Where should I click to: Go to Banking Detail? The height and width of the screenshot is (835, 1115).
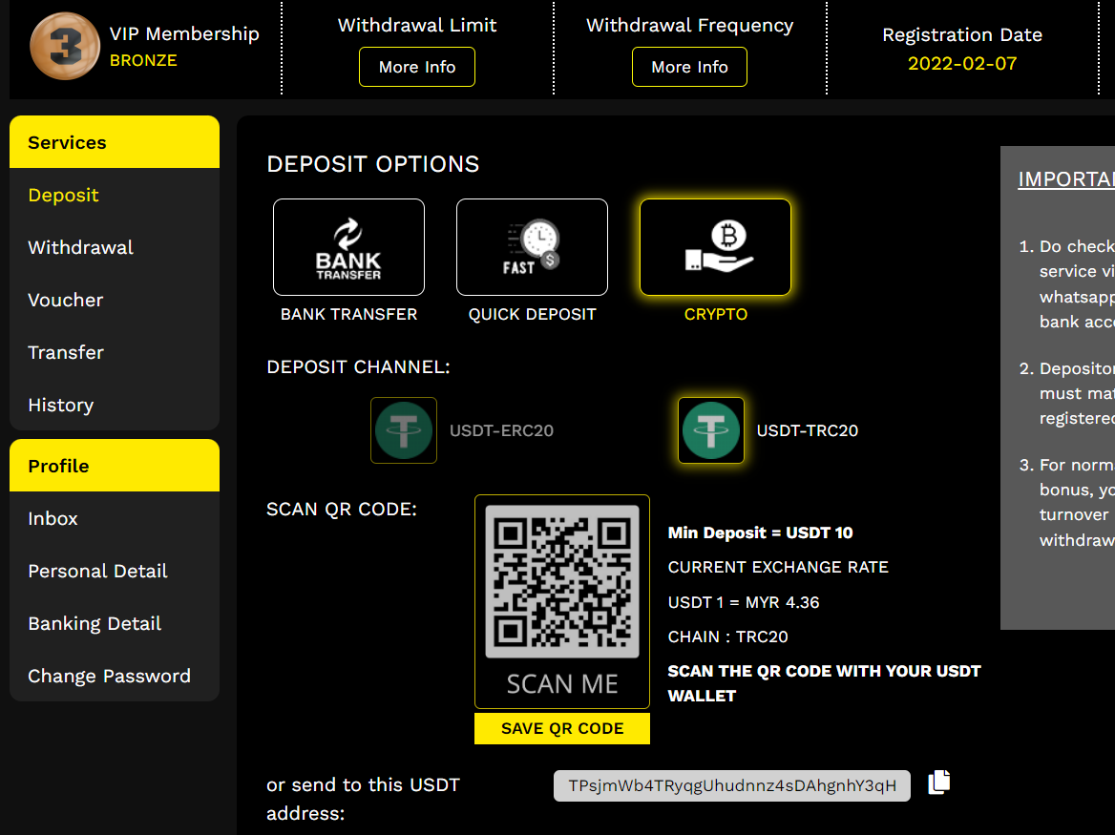click(x=95, y=623)
